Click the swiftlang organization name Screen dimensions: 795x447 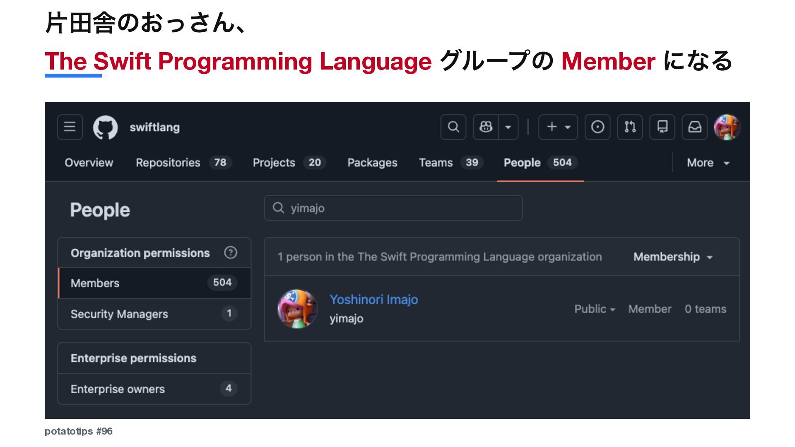[x=154, y=127]
